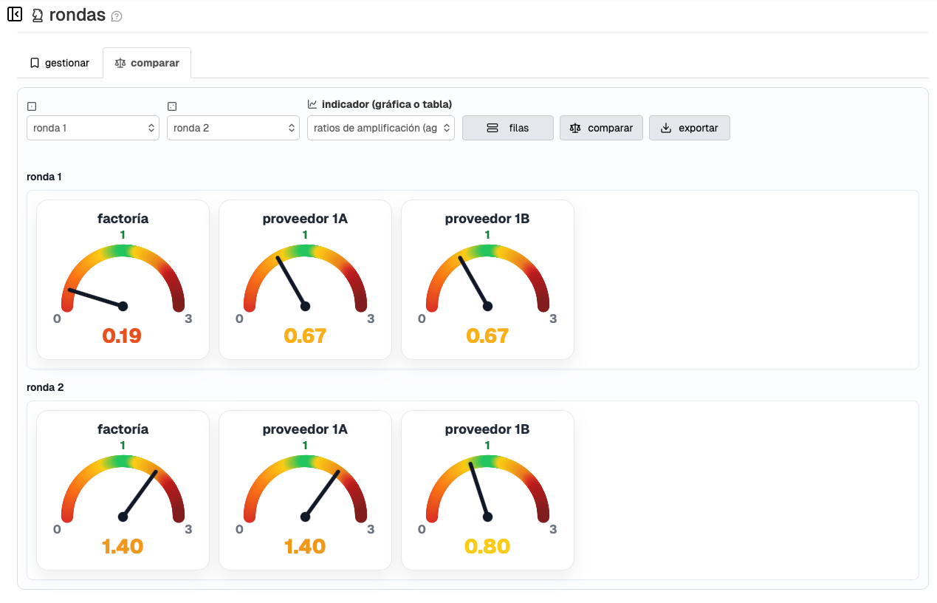Open the ronda 1 dropdown
937x603 pixels.
pyautogui.click(x=93, y=128)
